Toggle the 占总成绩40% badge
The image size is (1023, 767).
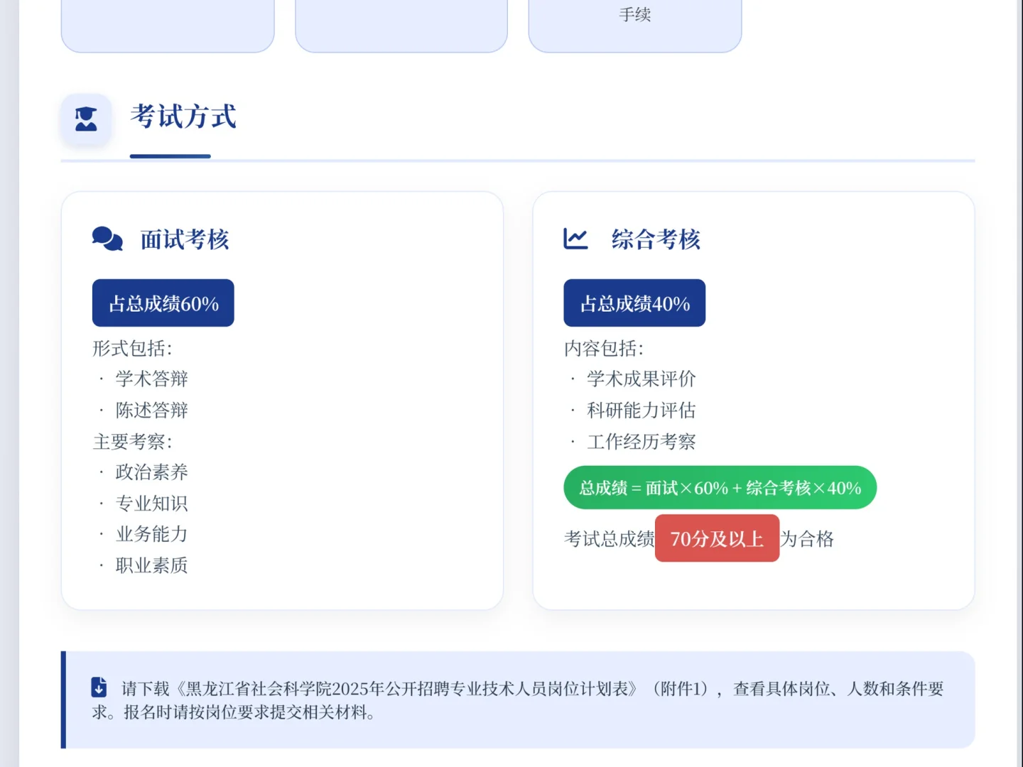[x=634, y=303]
